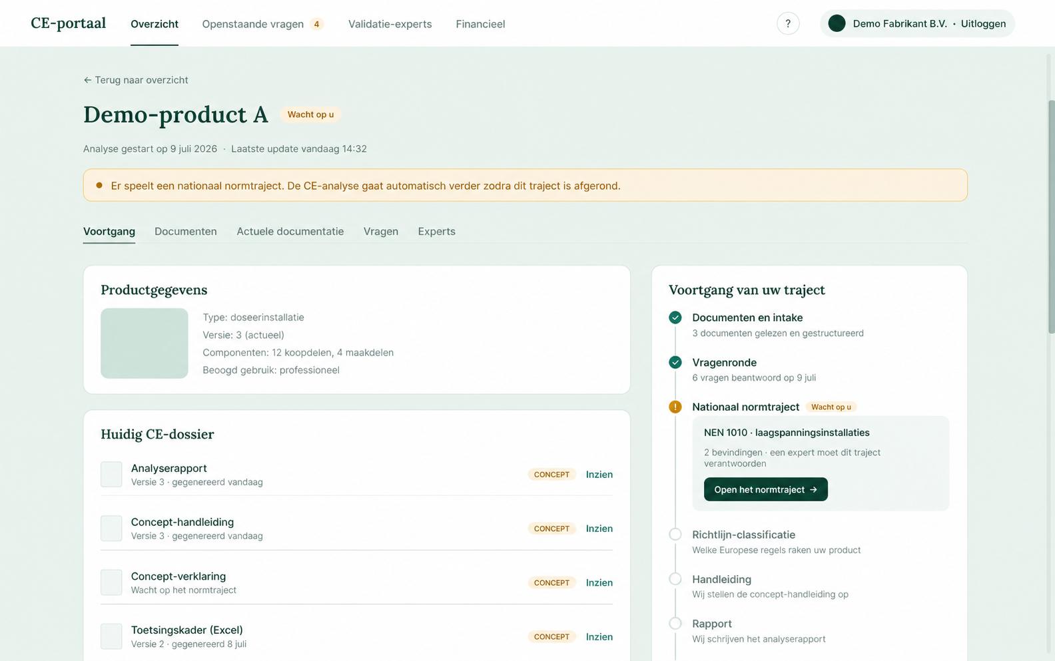Click the Vragenronde step title
1055x661 pixels.
(724, 362)
